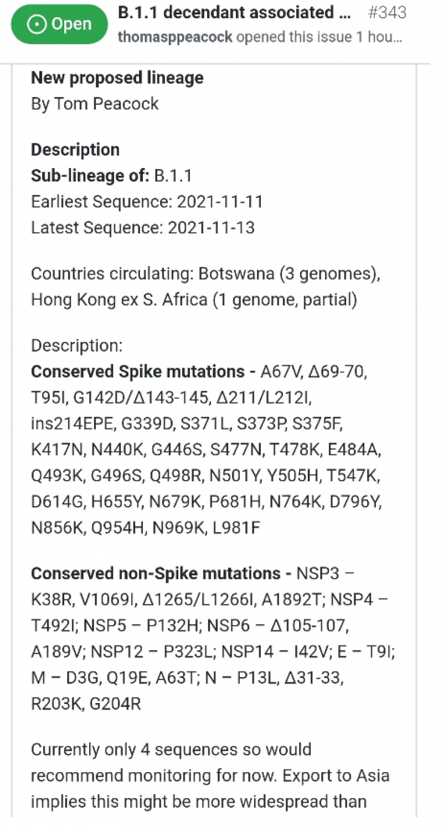Click the 'R203K, G204R' mutation line
The image size is (443, 826).
(x=86, y=704)
